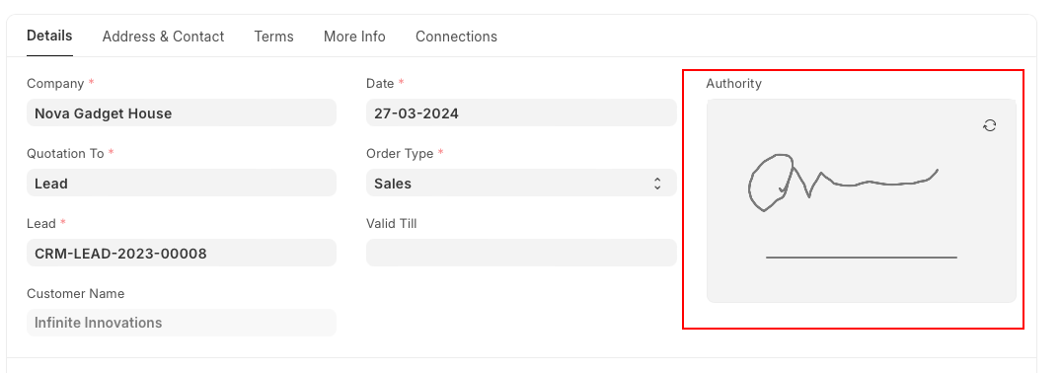
Task: Go to the Terms tab
Action: 274,37
